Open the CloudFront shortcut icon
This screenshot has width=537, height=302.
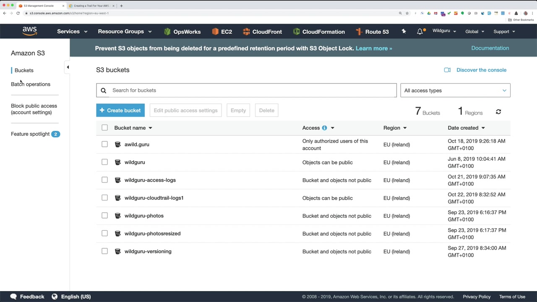(x=246, y=31)
